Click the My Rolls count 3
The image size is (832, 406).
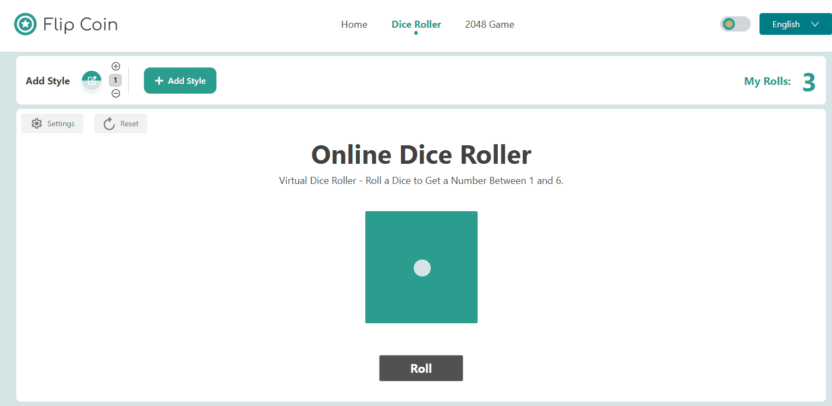809,82
